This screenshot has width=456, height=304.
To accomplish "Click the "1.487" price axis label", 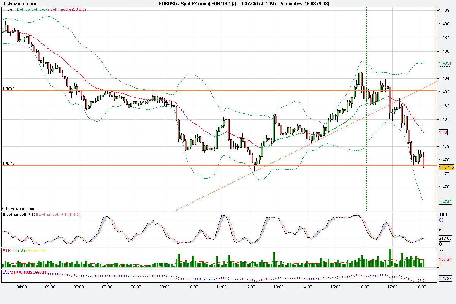I will tap(445, 38).
